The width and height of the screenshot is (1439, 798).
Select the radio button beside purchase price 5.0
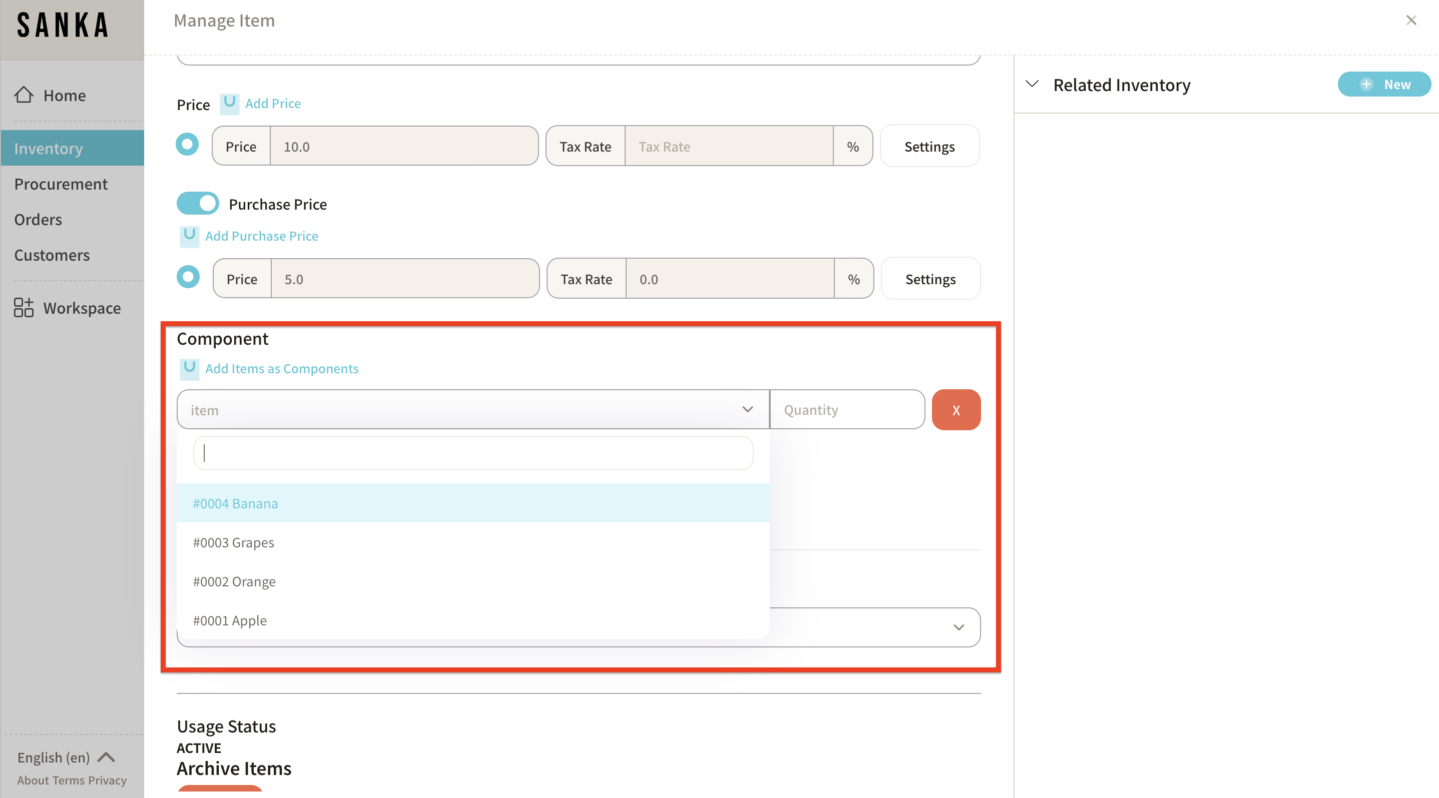188,277
